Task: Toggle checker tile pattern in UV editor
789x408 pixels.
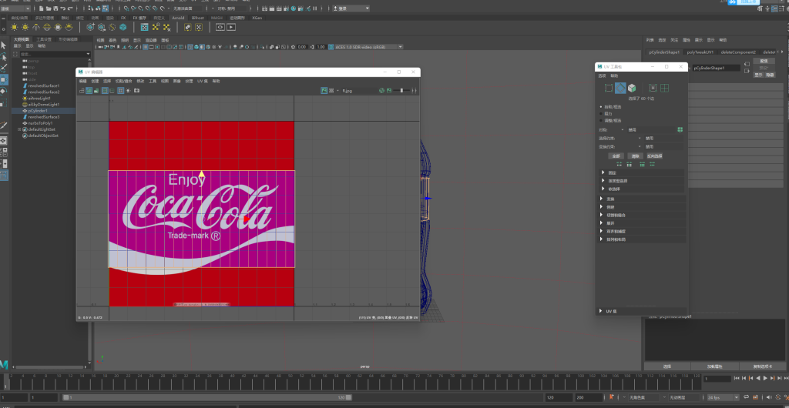Action: point(331,90)
